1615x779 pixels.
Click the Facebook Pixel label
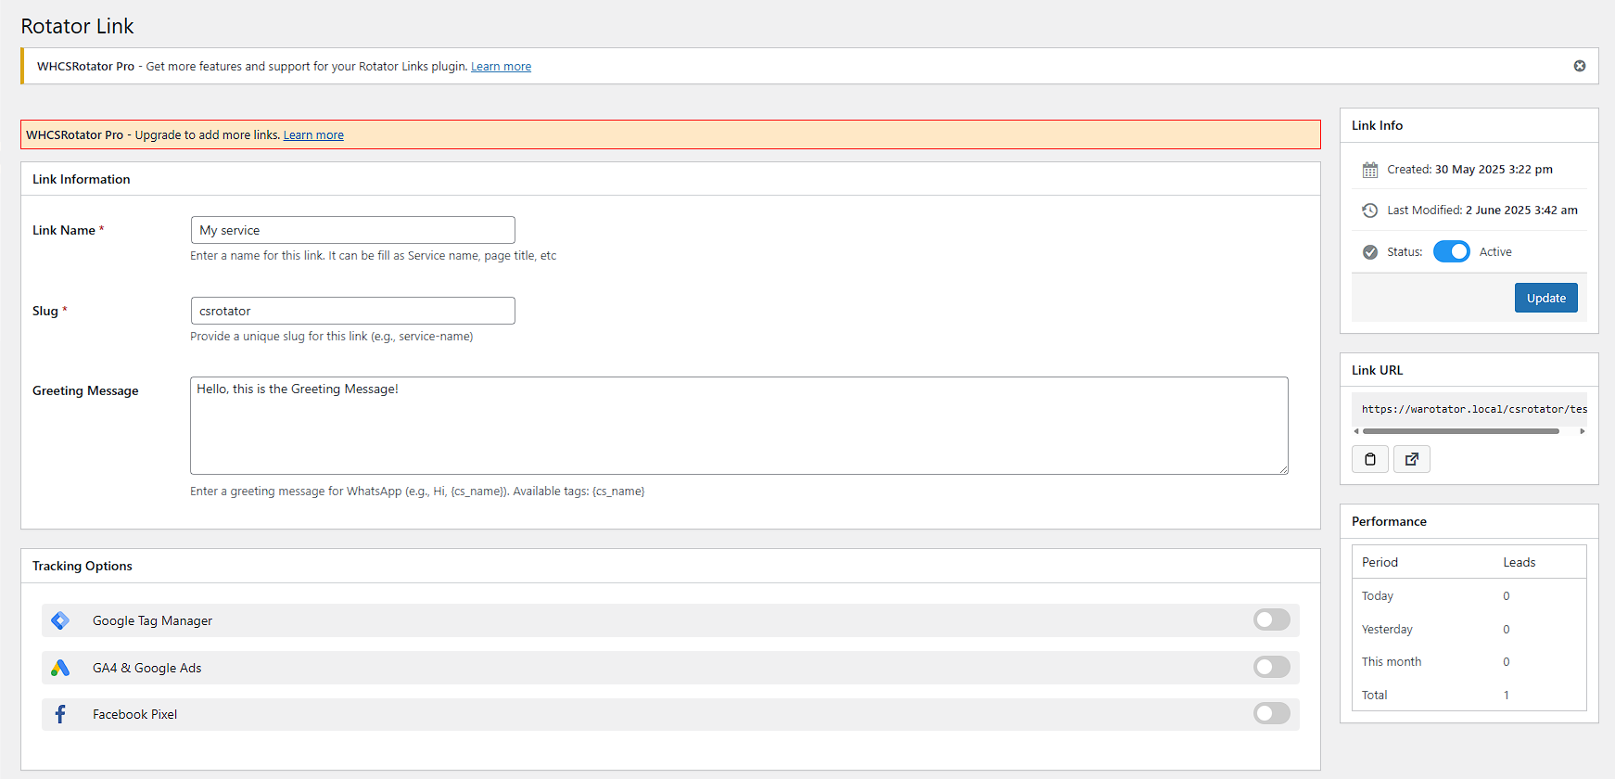[134, 714]
